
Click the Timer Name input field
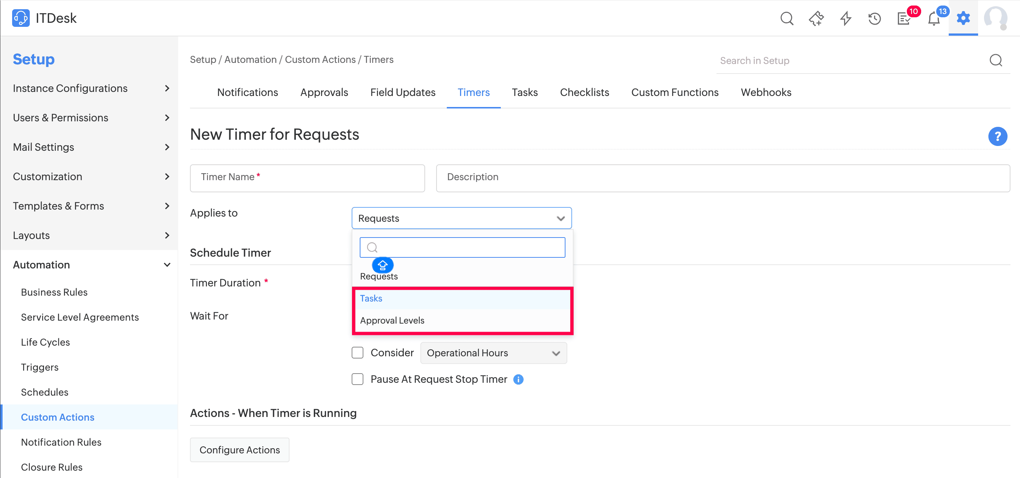tap(307, 178)
